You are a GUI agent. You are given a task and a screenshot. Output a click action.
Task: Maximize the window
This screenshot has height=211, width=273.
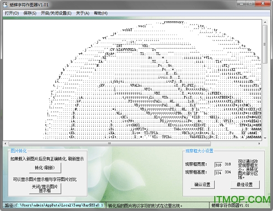point(251,4)
